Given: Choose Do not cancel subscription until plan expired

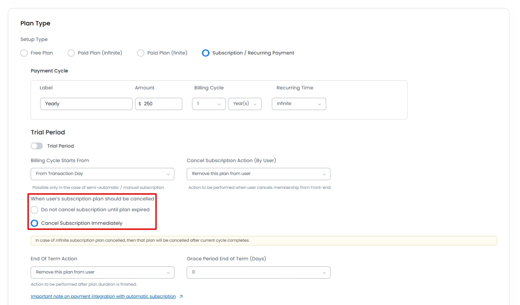Looking at the screenshot, I should coord(35,210).
